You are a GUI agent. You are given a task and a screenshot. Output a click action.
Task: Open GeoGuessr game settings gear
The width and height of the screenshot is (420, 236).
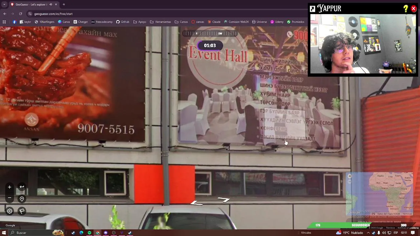tap(10, 211)
